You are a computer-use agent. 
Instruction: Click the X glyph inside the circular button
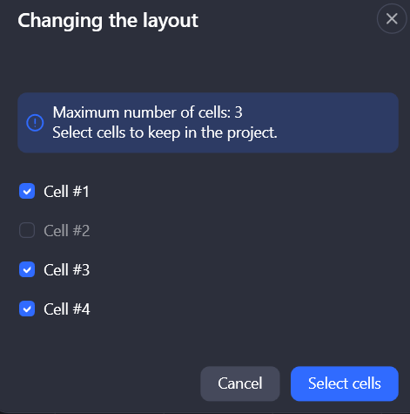coord(392,19)
